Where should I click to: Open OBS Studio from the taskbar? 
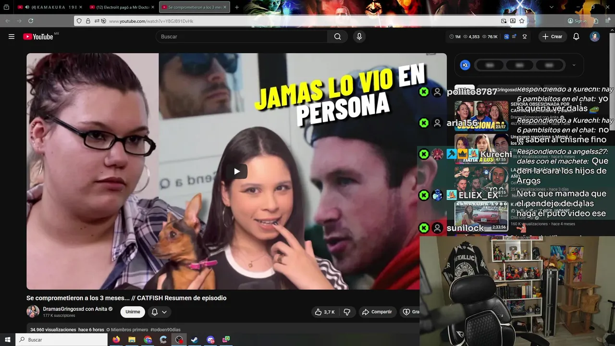179,340
